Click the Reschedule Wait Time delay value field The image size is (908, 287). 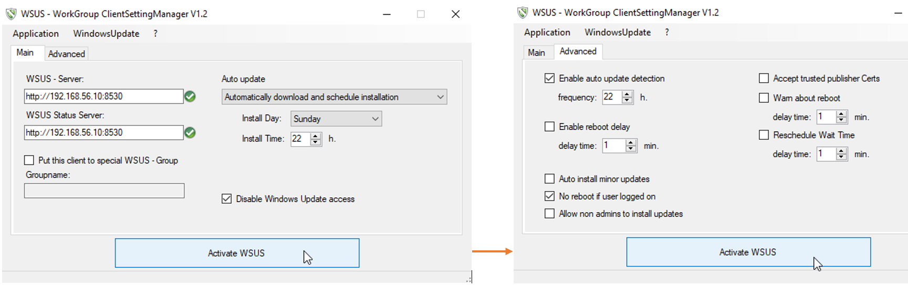827,154
